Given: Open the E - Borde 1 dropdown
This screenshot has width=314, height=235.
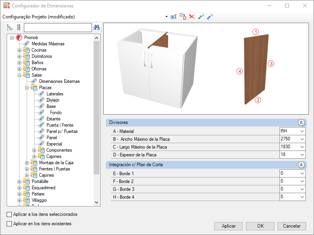Looking at the screenshot, I should pos(302,173).
